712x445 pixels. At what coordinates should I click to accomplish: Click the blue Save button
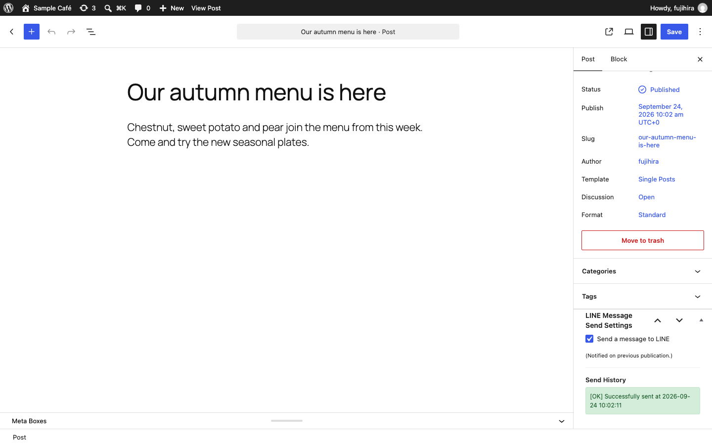pos(674,32)
